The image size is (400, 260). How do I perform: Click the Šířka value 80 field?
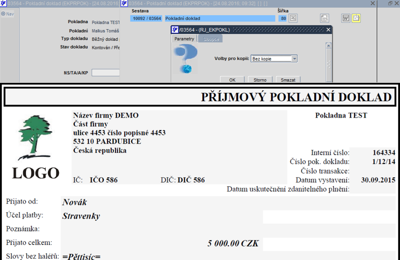pos(283,18)
